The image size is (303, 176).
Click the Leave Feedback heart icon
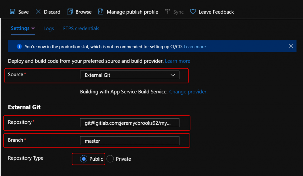click(x=193, y=11)
